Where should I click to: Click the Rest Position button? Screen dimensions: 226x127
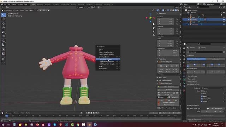(x=215, y=59)
